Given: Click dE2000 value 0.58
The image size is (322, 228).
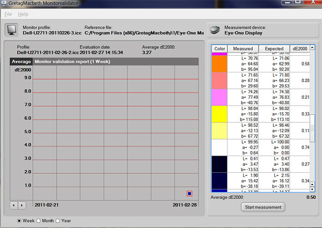Looking at the screenshot, I should [x=305, y=64].
